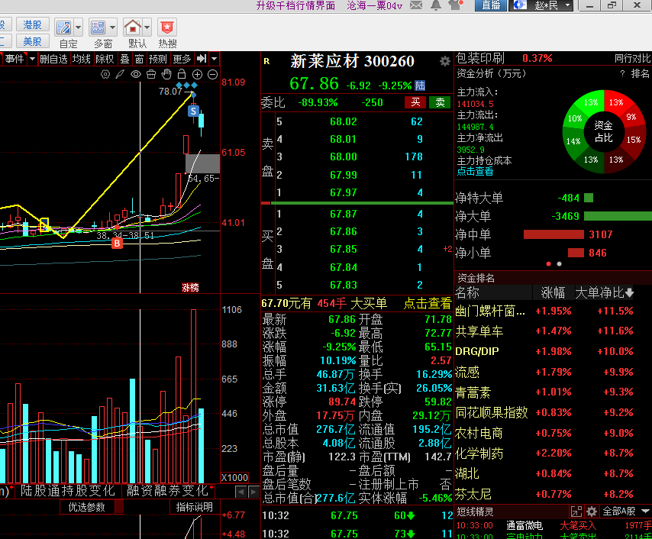Open the 多窗 multi-window icon
Screen dimensions: 652x539
(x=98, y=27)
